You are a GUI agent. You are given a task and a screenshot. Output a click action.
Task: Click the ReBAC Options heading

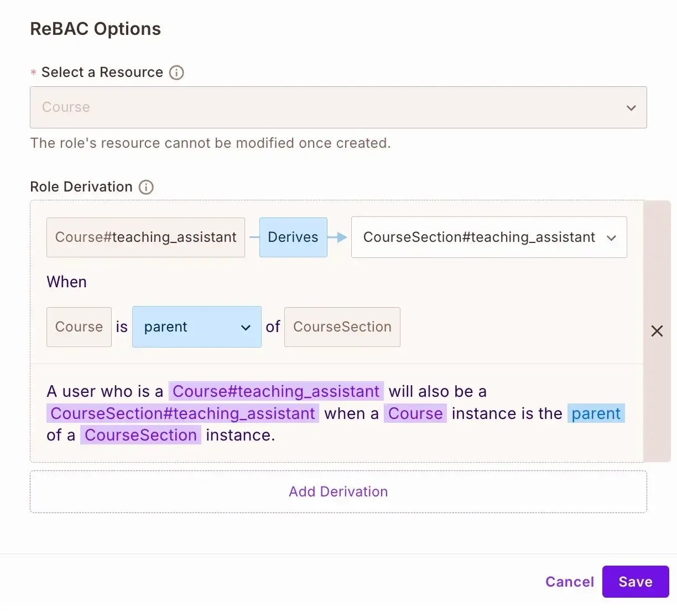(x=95, y=29)
